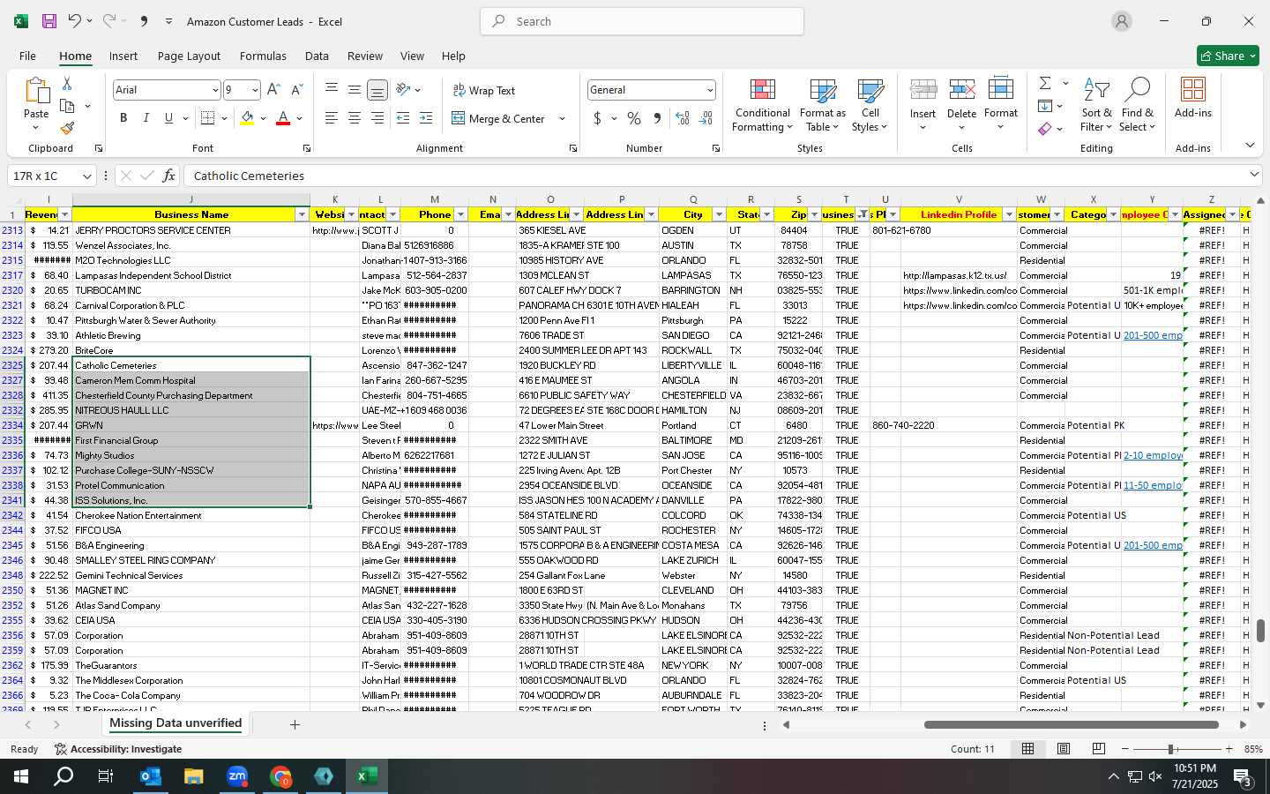The width and height of the screenshot is (1270, 794).
Task: Click the Search box in title bar
Action: tap(642, 21)
